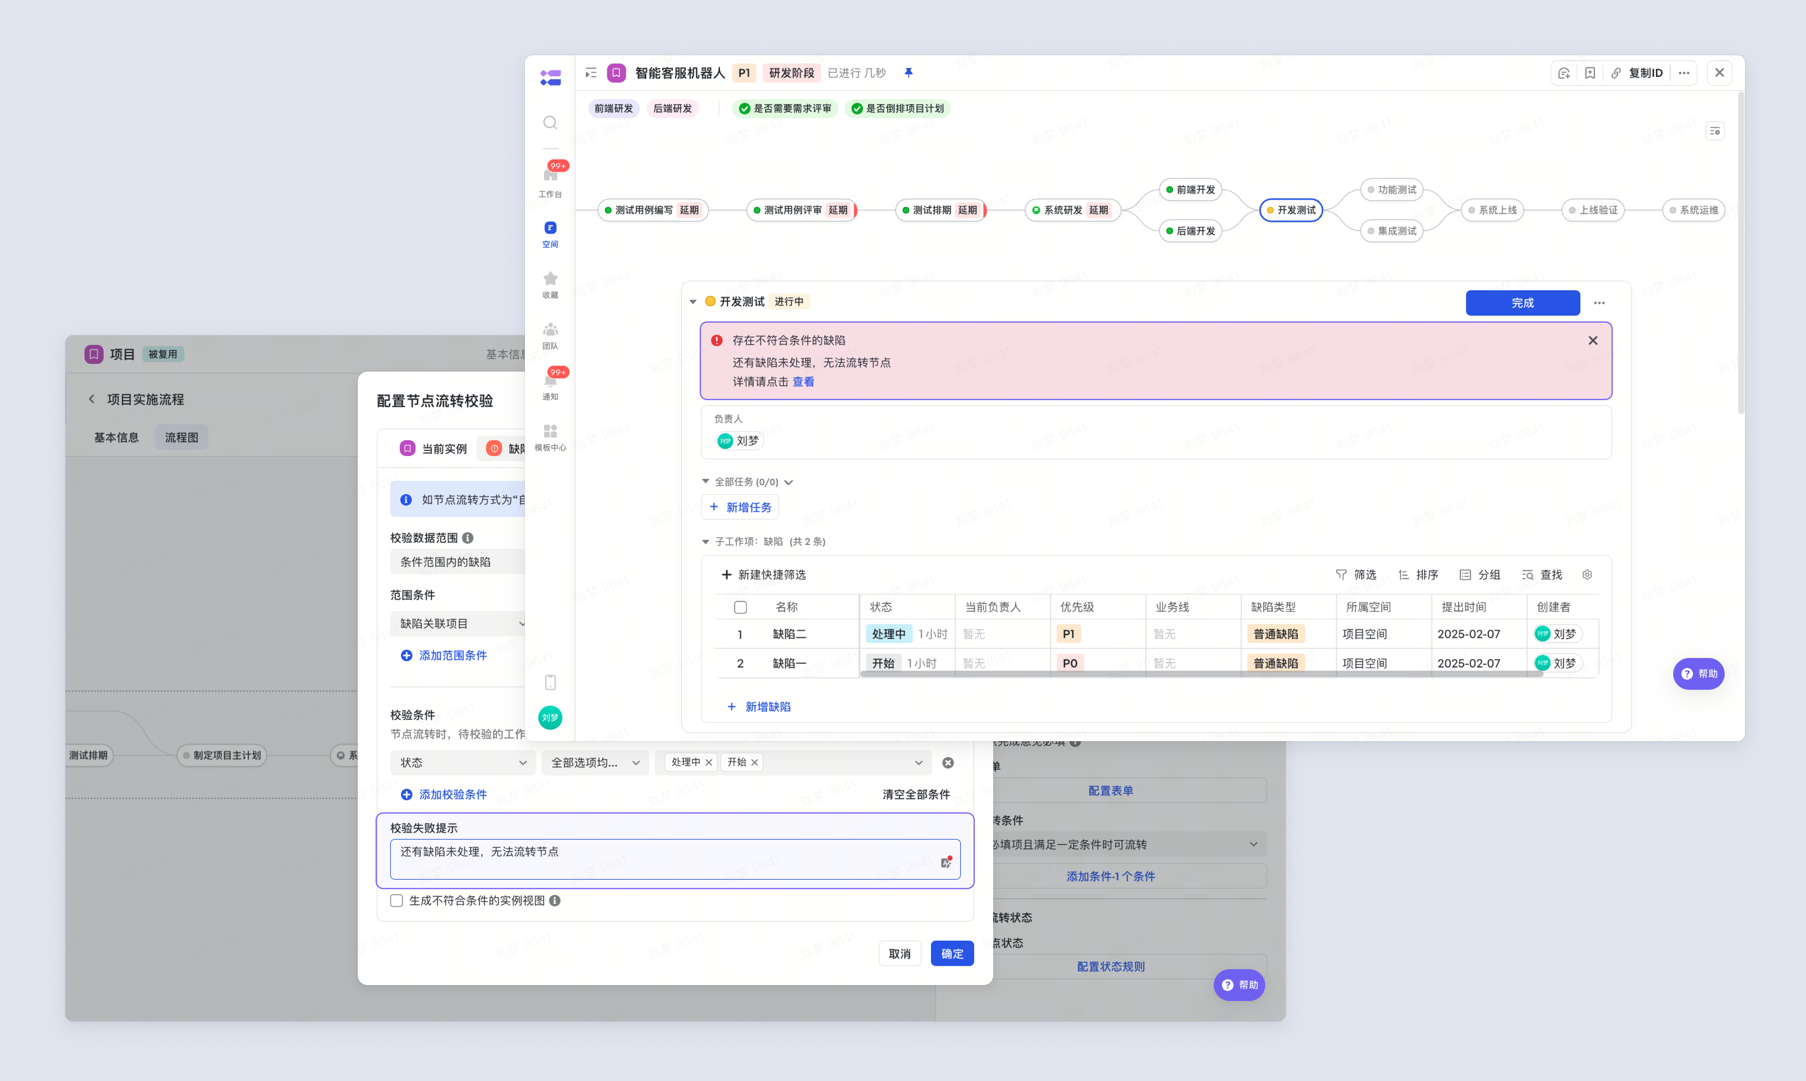
Task: Click the blue pin icon in header
Action: [908, 73]
